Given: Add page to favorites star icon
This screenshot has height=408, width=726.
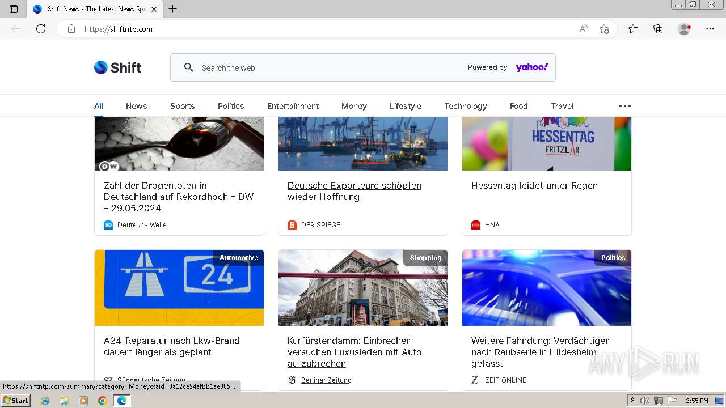Looking at the screenshot, I should (604, 29).
